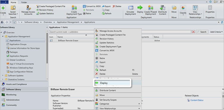
Task: Open the Assets and Compliance workspace
Action: pos(24,84)
